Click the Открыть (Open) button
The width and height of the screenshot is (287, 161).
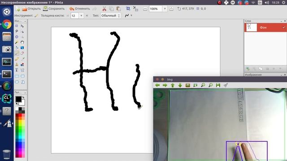(31, 8)
